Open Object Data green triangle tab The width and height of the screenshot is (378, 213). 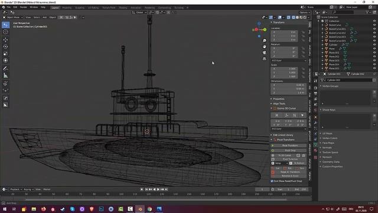pyautogui.click(x=315, y=144)
